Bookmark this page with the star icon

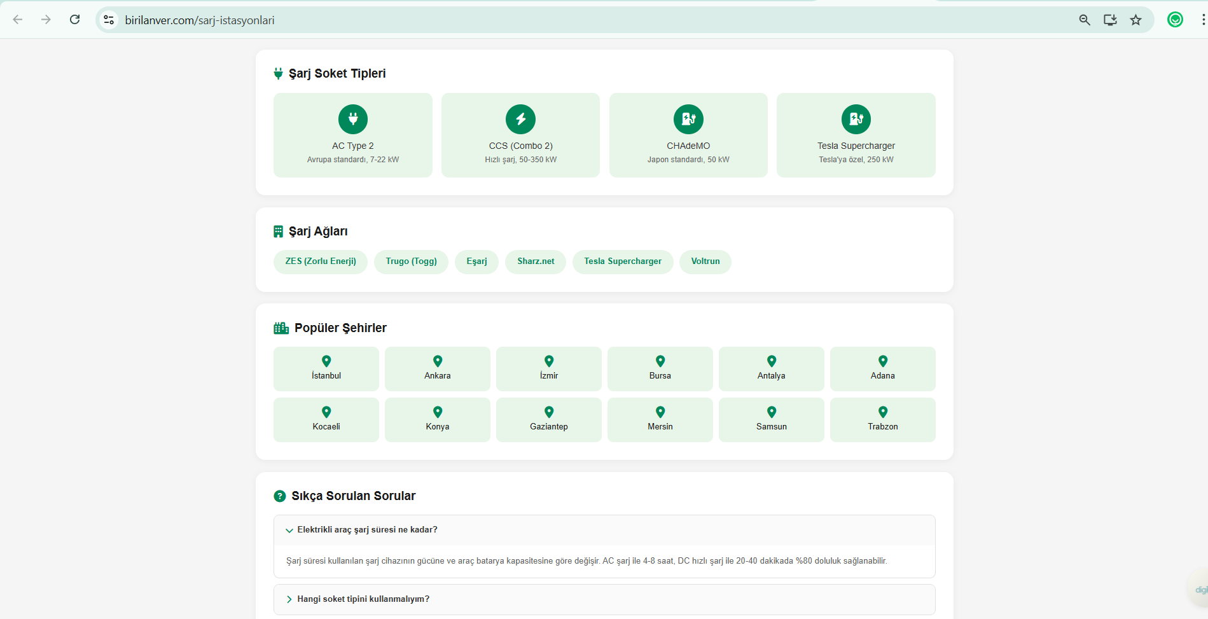[1135, 20]
